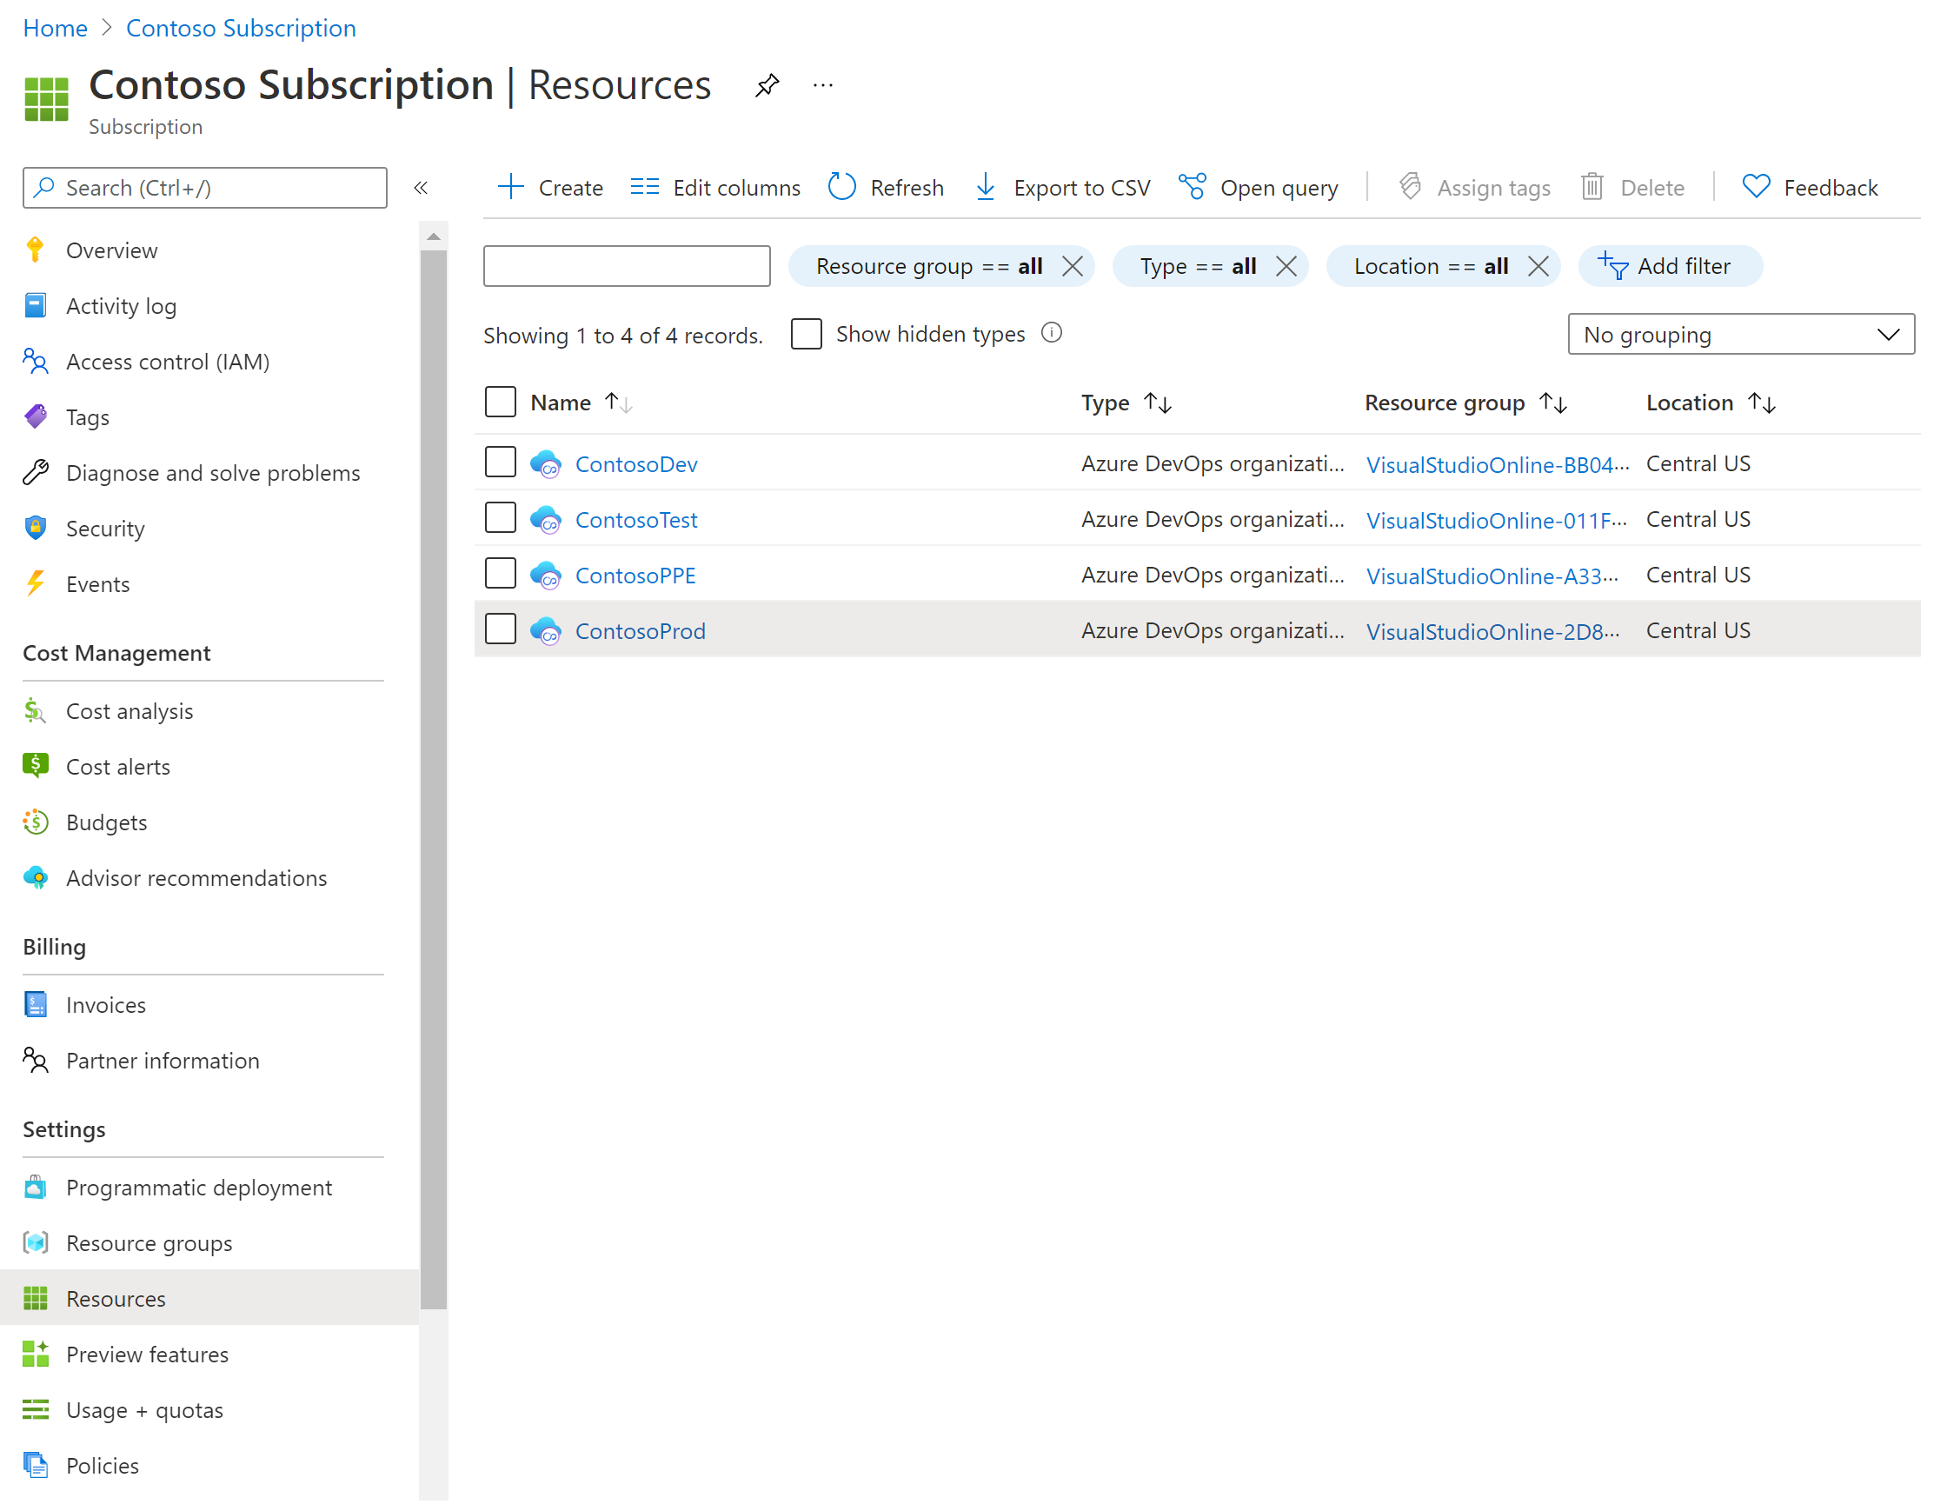Open the Resources menu item in Settings

(x=116, y=1298)
